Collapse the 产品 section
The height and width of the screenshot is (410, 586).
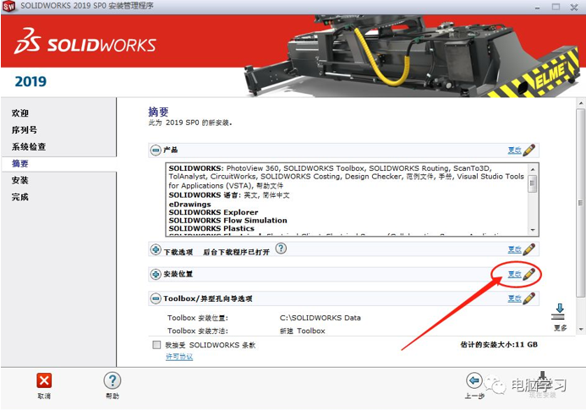pos(156,150)
